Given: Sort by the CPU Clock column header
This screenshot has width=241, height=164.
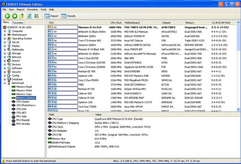Looking at the screenshot, I should (x=115, y=23).
